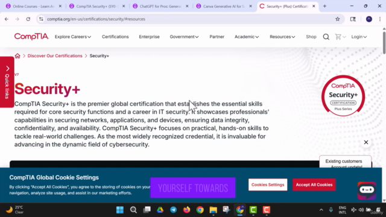This screenshot has width=386, height=217.
Task: Click the CompTIA logo in header
Action: (x=31, y=37)
